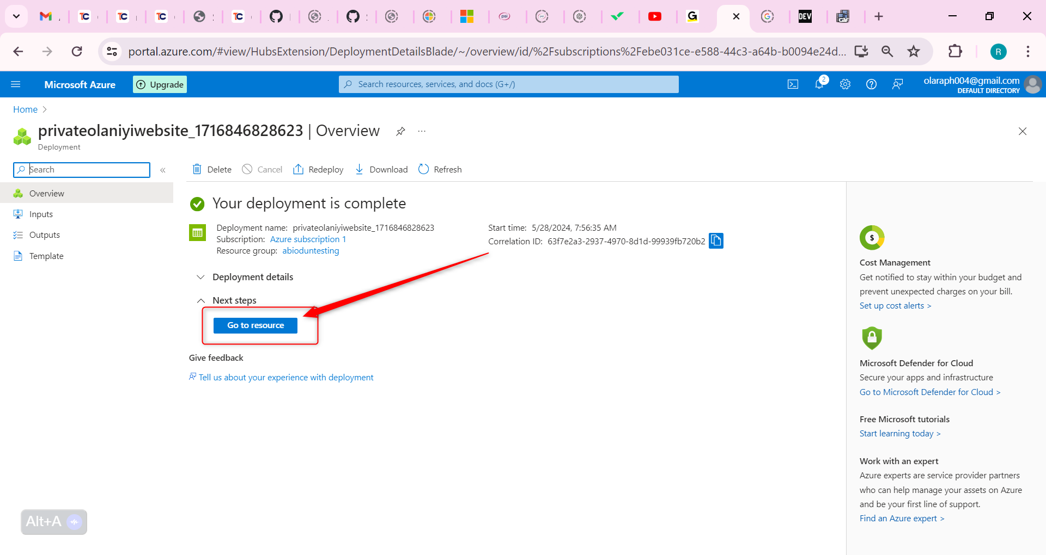Copy the Correlation ID to clipboard
The image size is (1046, 555).
click(716, 240)
